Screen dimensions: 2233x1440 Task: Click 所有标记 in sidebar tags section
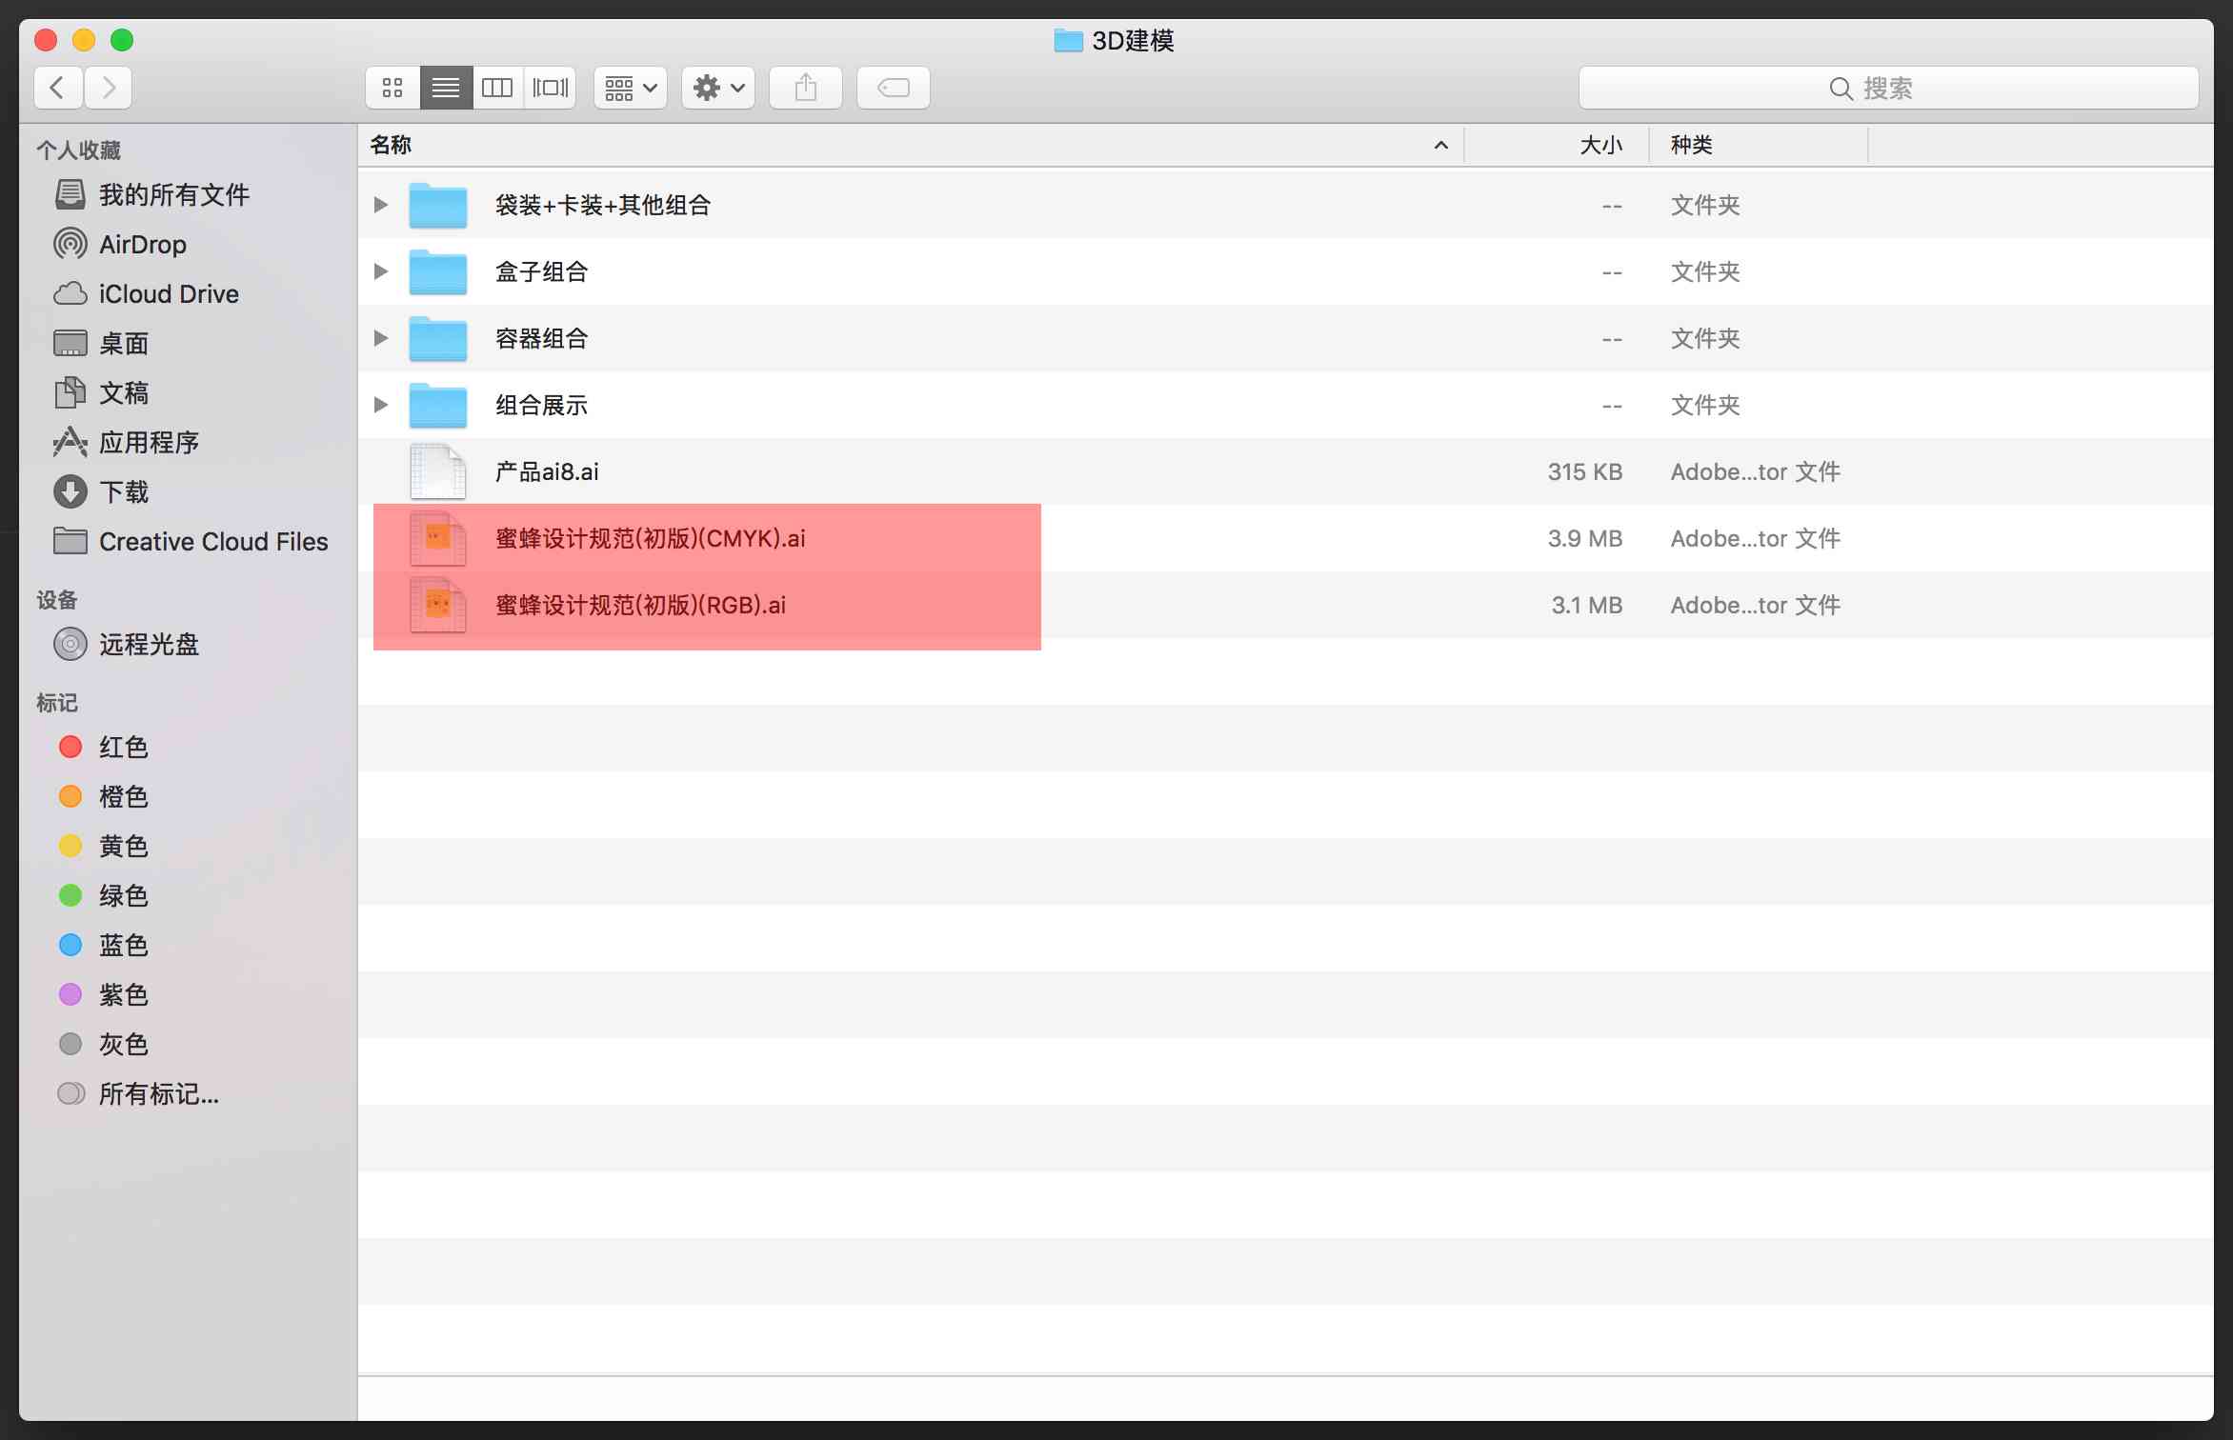[156, 1091]
